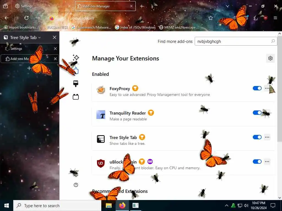Open the uBlock Origin toolbar icon
282x211 pixels.
(x=265, y=18)
